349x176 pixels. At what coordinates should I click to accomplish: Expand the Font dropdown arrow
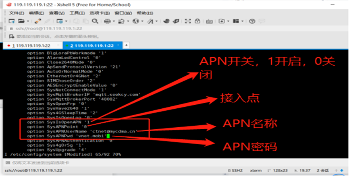tap(156, 21)
